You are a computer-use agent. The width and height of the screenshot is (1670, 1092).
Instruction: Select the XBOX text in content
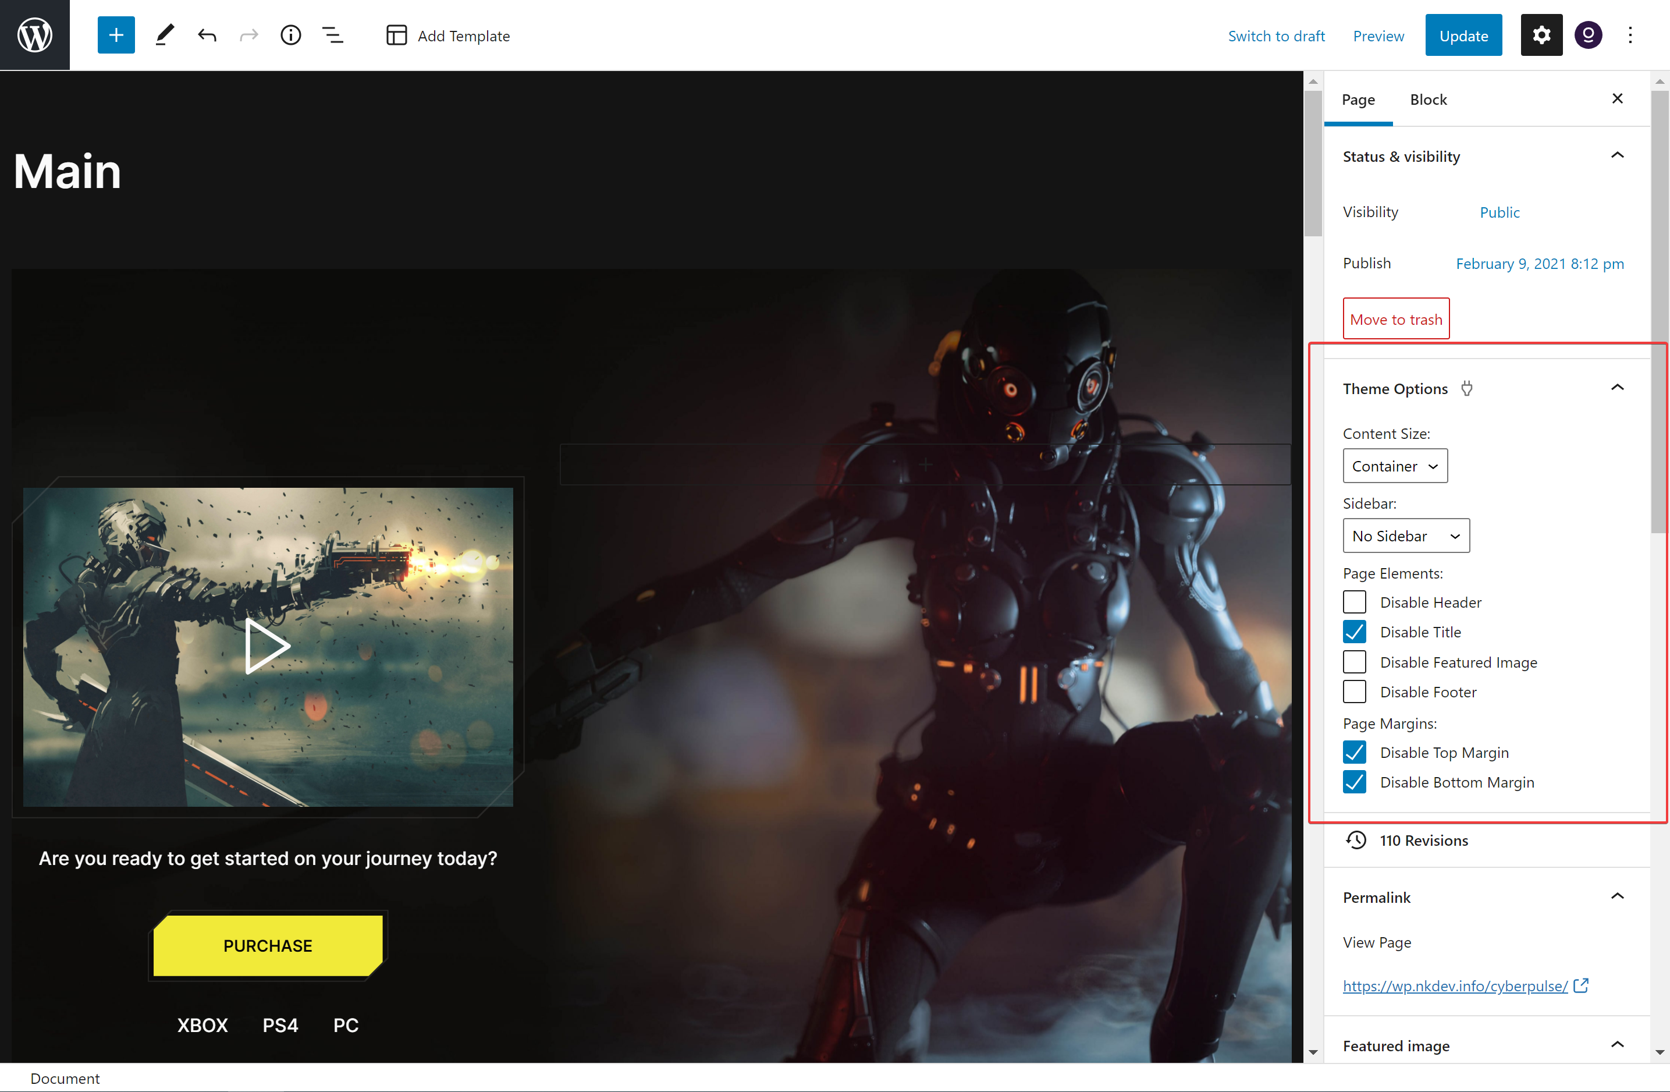pyautogui.click(x=202, y=1025)
